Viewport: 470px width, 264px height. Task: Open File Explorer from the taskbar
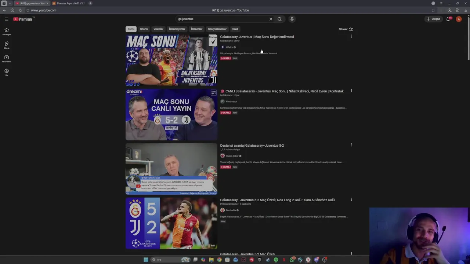tap(211, 260)
